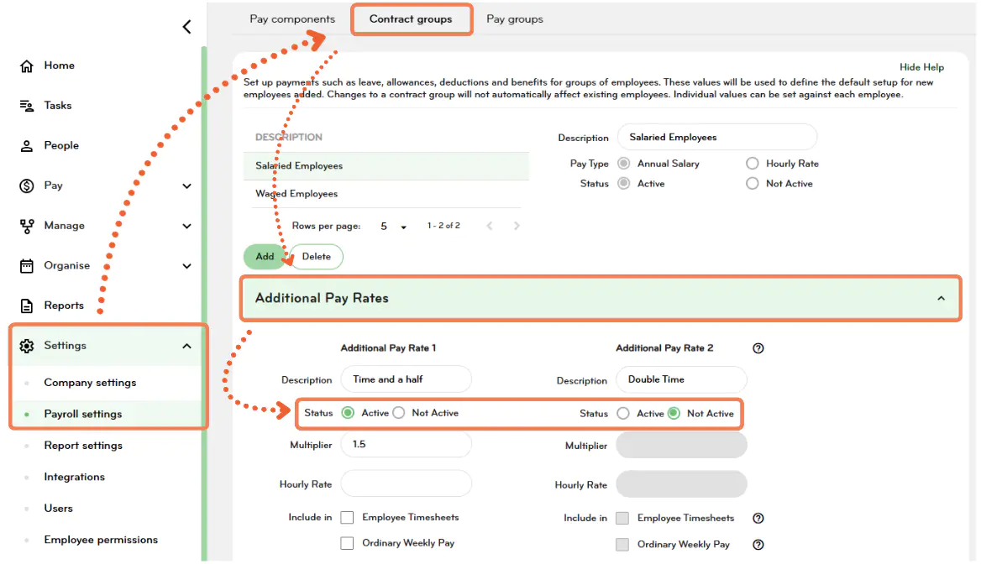Image resolution: width=981 pixels, height=564 pixels.
Task: Open the Manage section icon
Action: click(25, 225)
